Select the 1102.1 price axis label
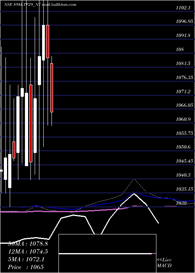This screenshot has width=195, height=273. point(184,8)
